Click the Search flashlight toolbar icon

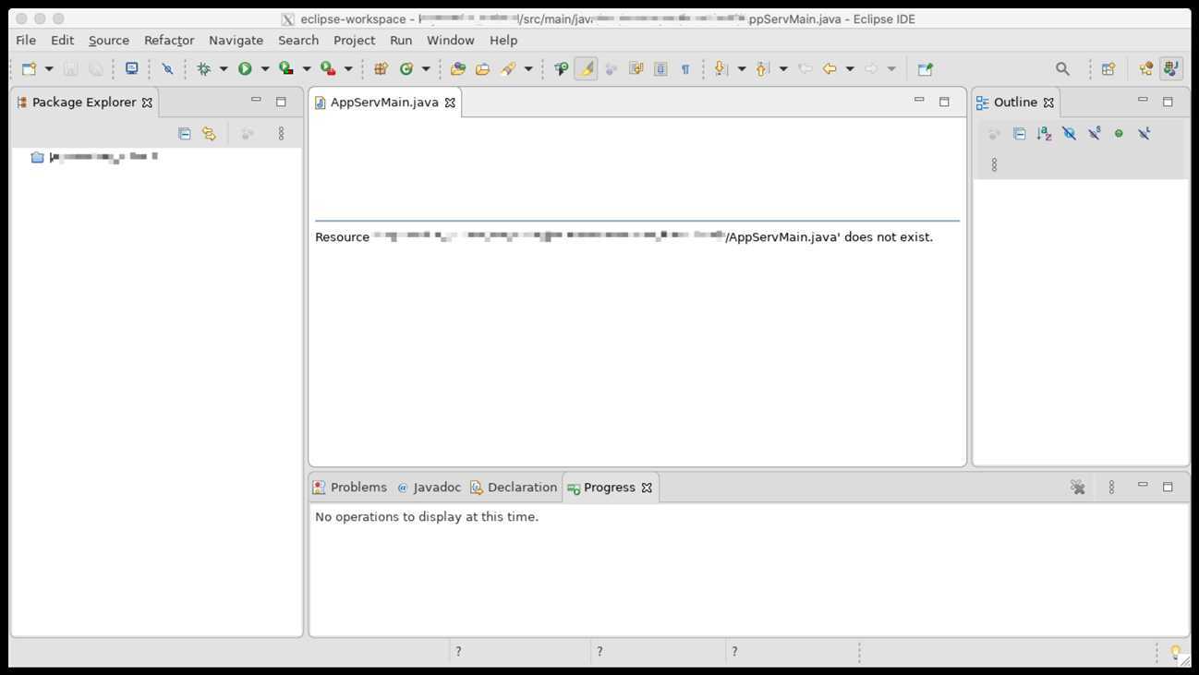click(x=508, y=69)
